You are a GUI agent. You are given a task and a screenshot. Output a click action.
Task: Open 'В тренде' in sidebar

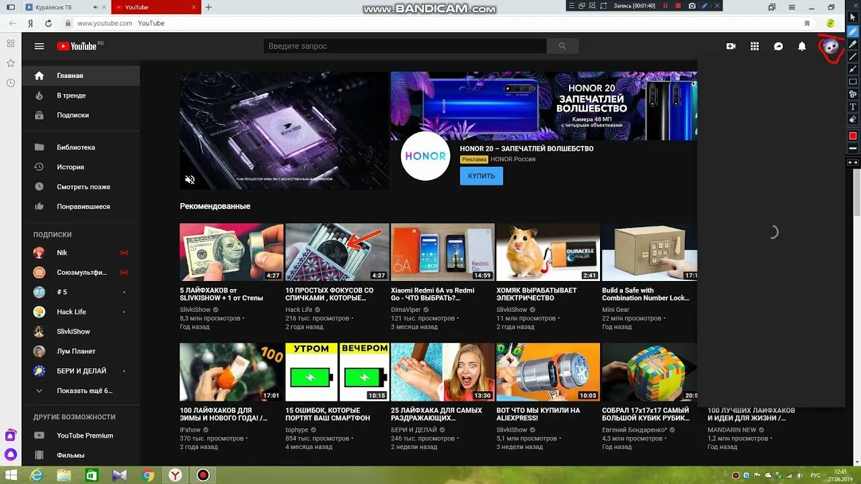(81, 95)
